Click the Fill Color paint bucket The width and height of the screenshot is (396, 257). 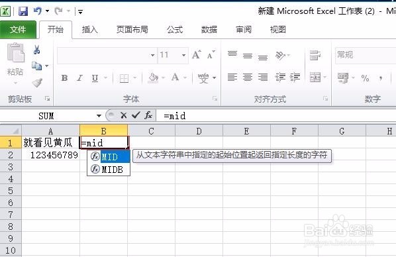point(153,78)
